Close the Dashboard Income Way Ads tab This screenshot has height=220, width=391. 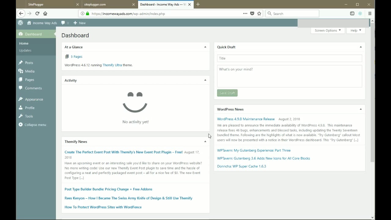(x=189, y=5)
